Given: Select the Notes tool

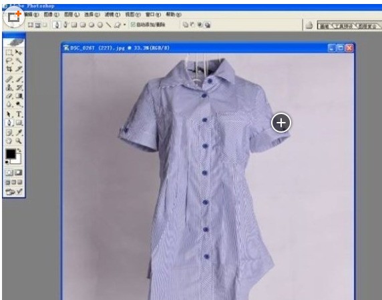Looking at the screenshot, I should [x=9, y=133].
